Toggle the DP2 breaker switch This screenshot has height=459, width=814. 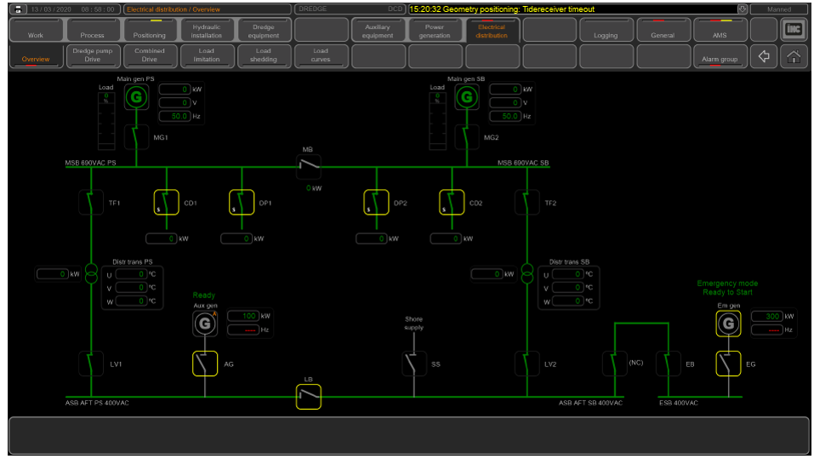click(x=376, y=202)
